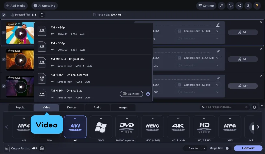This screenshot has width=265, height=154.
Task: Click the SuperSpeed help question icon
Action: pyautogui.click(x=148, y=94)
